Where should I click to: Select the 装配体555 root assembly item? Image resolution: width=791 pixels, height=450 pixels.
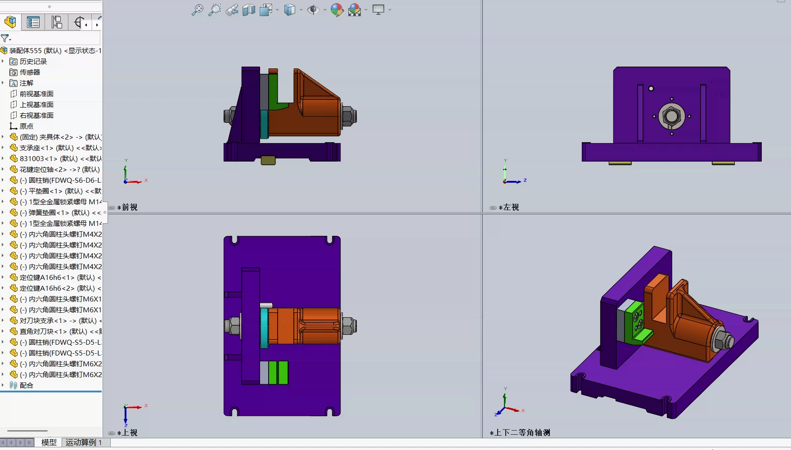point(51,50)
